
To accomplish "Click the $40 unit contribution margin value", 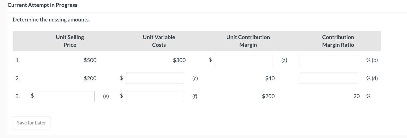I will (x=270, y=78).
